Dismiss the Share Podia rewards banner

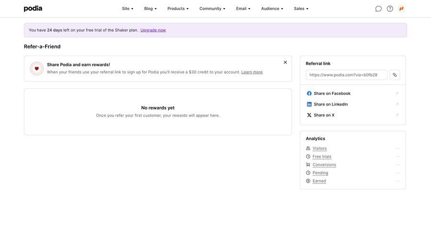[x=285, y=62]
